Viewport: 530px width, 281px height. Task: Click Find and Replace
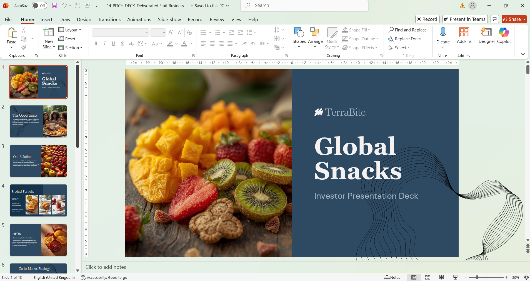(407, 30)
